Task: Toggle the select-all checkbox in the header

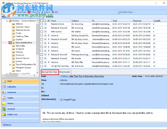Action: [42, 20]
